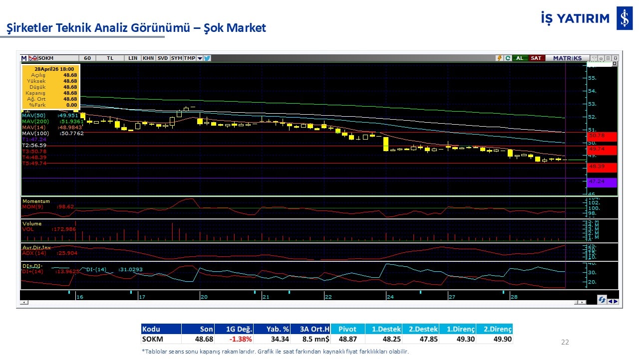Open the 60 period selector
Image resolution: width=639 pixels, height=359 pixels.
pos(87,58)
